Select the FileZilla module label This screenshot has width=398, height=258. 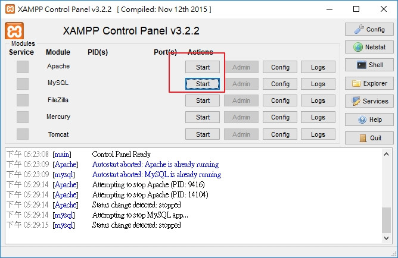(x=58, y=100)
